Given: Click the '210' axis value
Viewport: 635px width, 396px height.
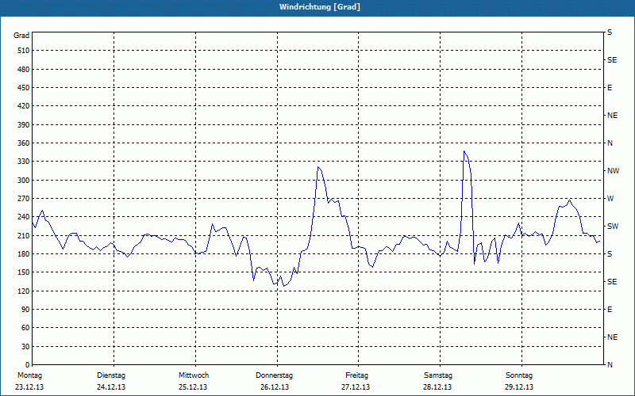Looking at the screenshot, I should tap(24, 235).
